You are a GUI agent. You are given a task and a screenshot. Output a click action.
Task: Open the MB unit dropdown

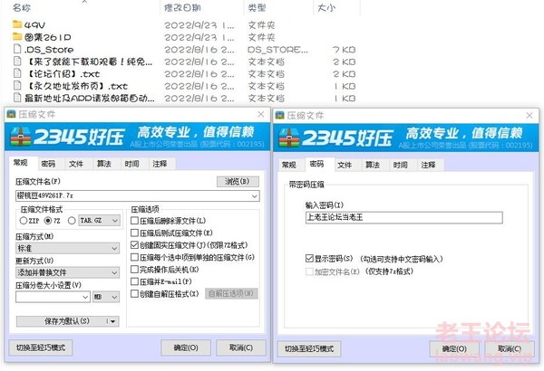106,297
